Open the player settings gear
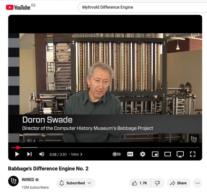207x192 pixels. coord(143,154)
